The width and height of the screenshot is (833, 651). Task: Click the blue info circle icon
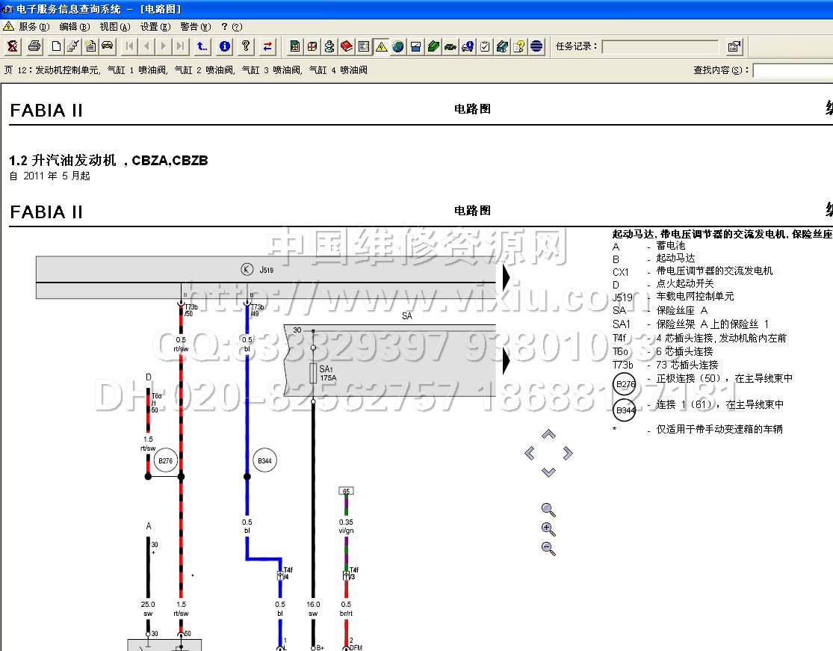click(225, 46)
